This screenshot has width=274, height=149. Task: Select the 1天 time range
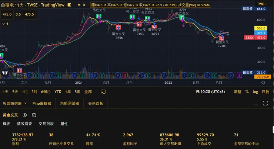point(6,92)
